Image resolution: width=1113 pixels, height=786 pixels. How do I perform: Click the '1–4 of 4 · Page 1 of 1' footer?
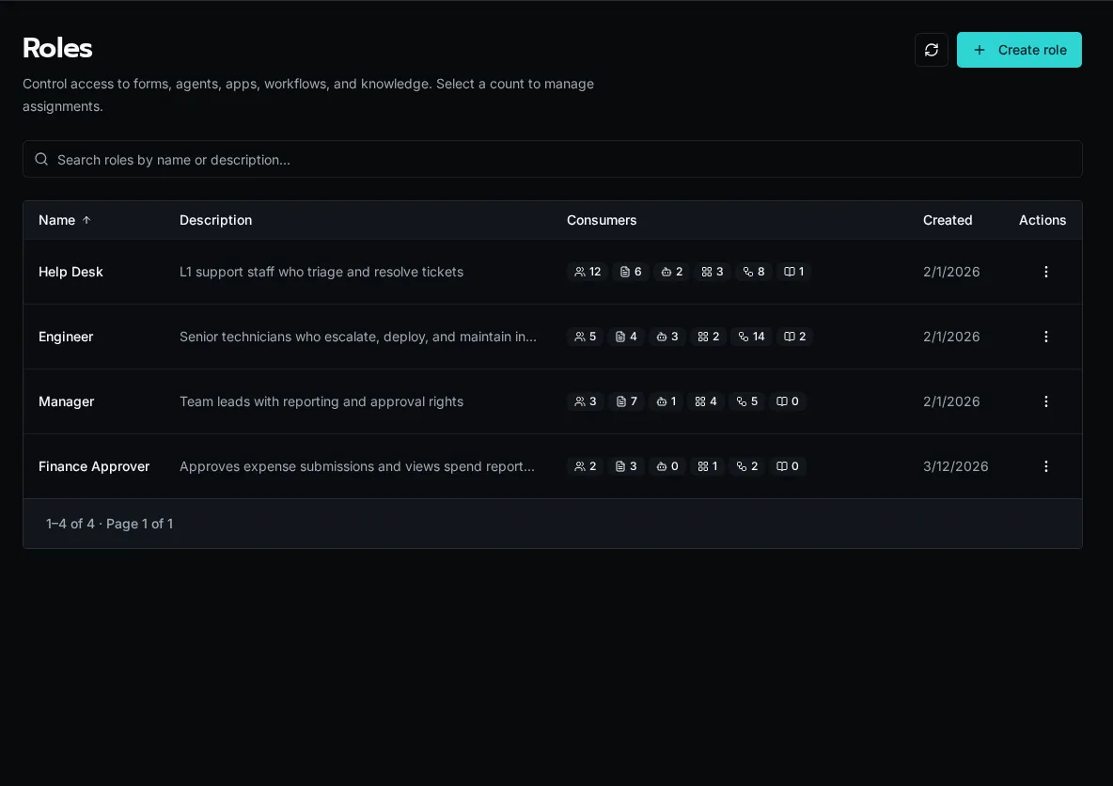click(109, 524)
